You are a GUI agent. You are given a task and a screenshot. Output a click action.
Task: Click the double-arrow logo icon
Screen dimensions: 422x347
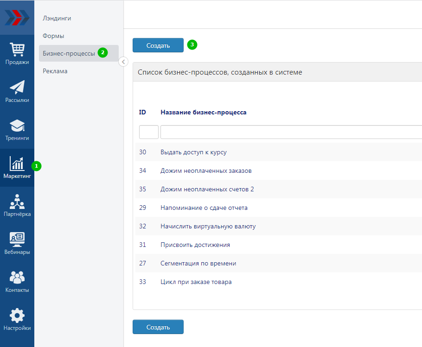(17, 18)
